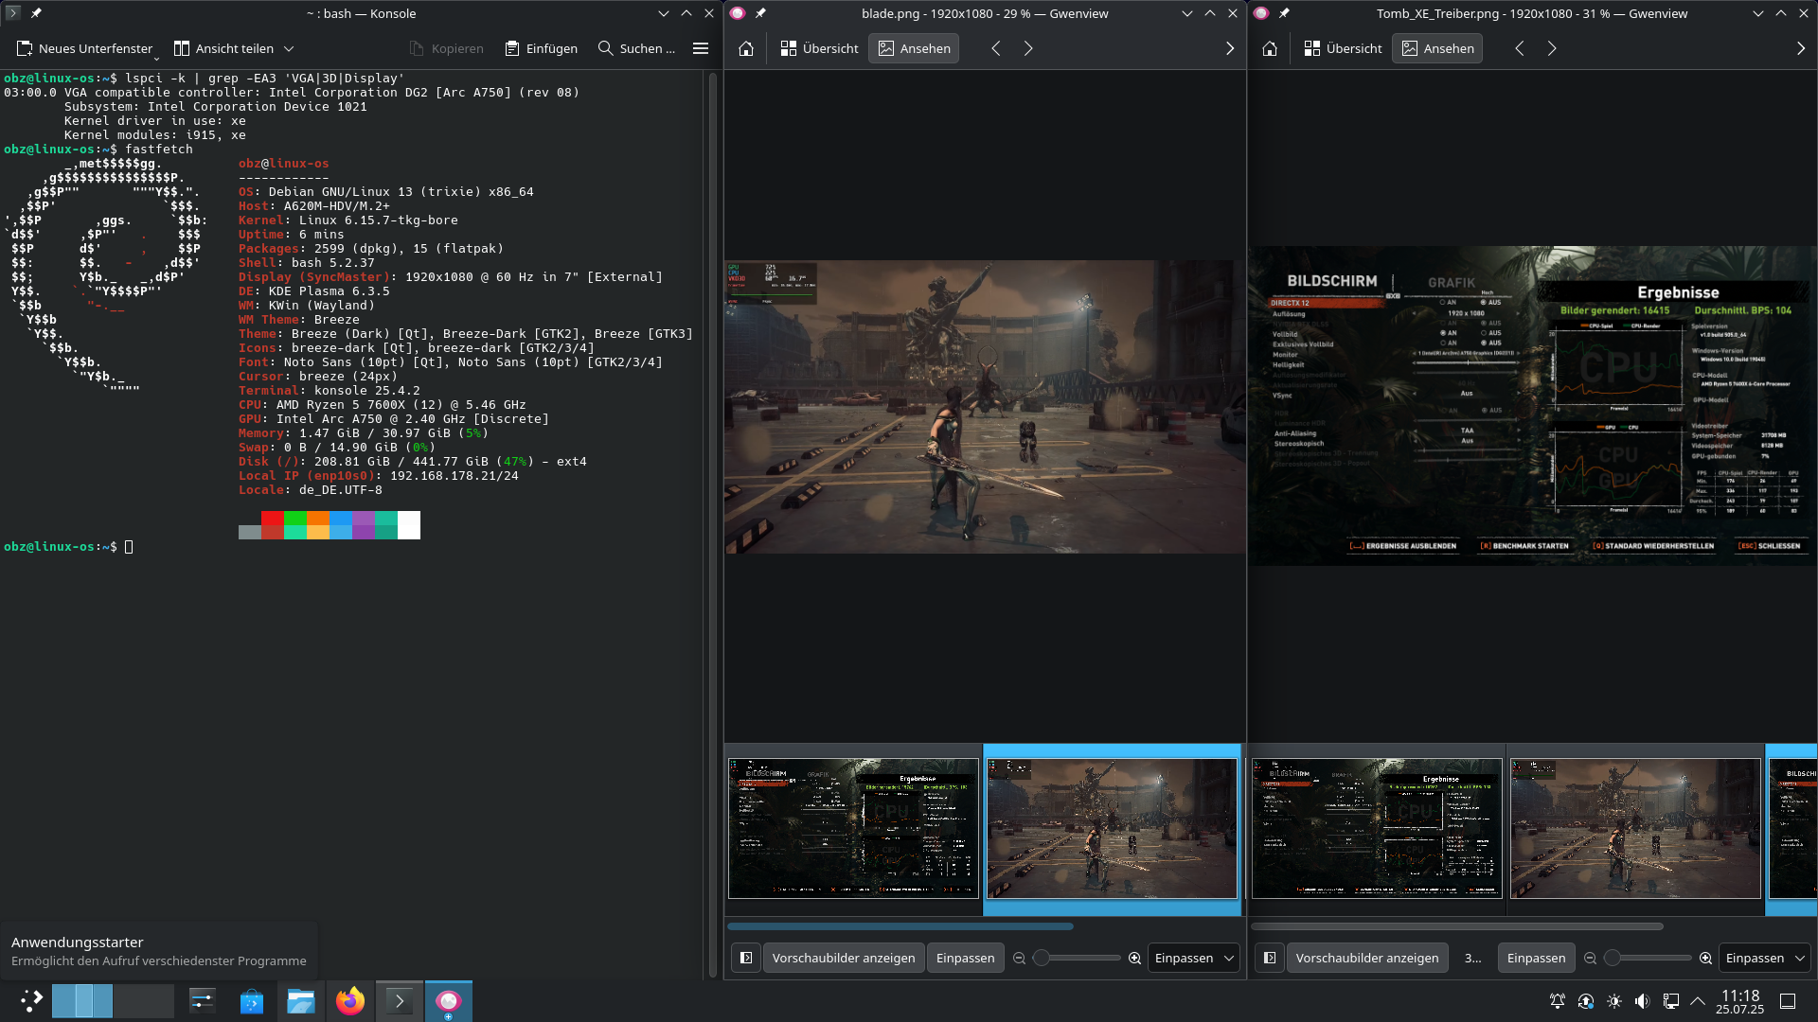The width and height of the screenshot is (1818, 1022).
Task: Open Konsole hamburger menu
Action: (x=701, y=48)
